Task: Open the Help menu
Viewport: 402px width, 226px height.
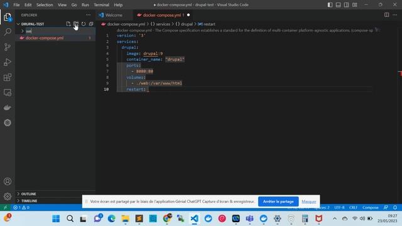Action: point(118,5)
